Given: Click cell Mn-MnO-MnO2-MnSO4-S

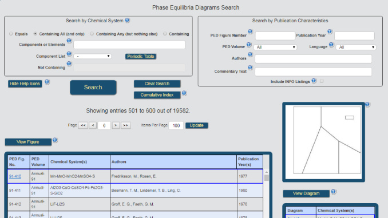Looking at the screenshot, I should [80, 176].
